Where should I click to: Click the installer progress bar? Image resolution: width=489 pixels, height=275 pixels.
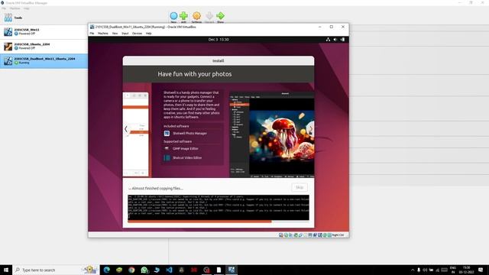pos(219,222)
